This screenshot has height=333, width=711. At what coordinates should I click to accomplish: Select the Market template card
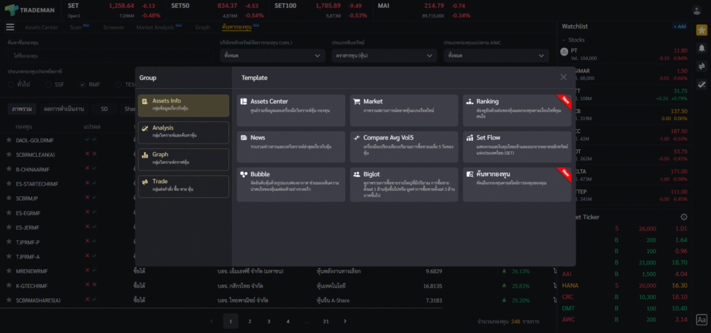(x=403, y=110)
